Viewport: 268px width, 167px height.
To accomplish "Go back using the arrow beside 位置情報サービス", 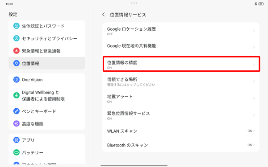I will pyautogui.click(x=104, y=15).
